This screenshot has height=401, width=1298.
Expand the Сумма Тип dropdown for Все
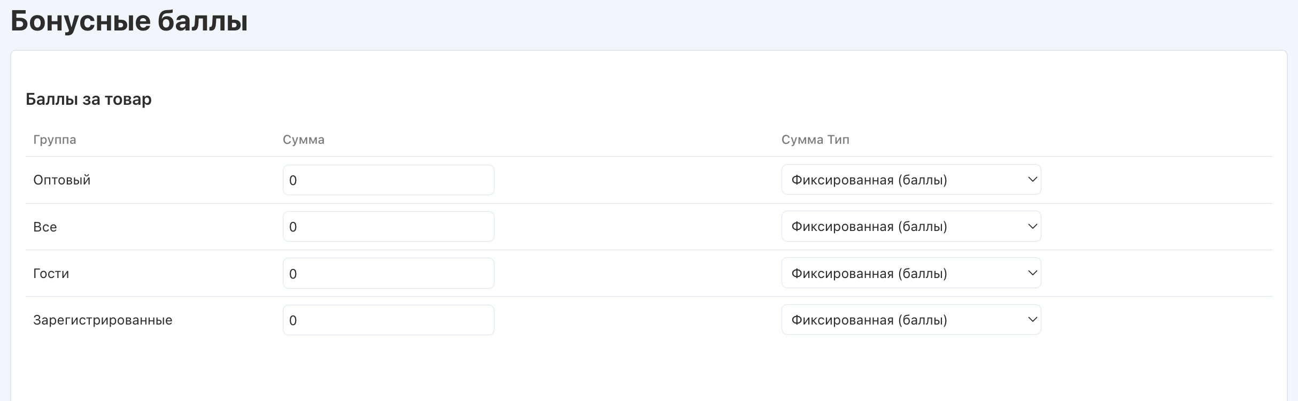point(910,226)
